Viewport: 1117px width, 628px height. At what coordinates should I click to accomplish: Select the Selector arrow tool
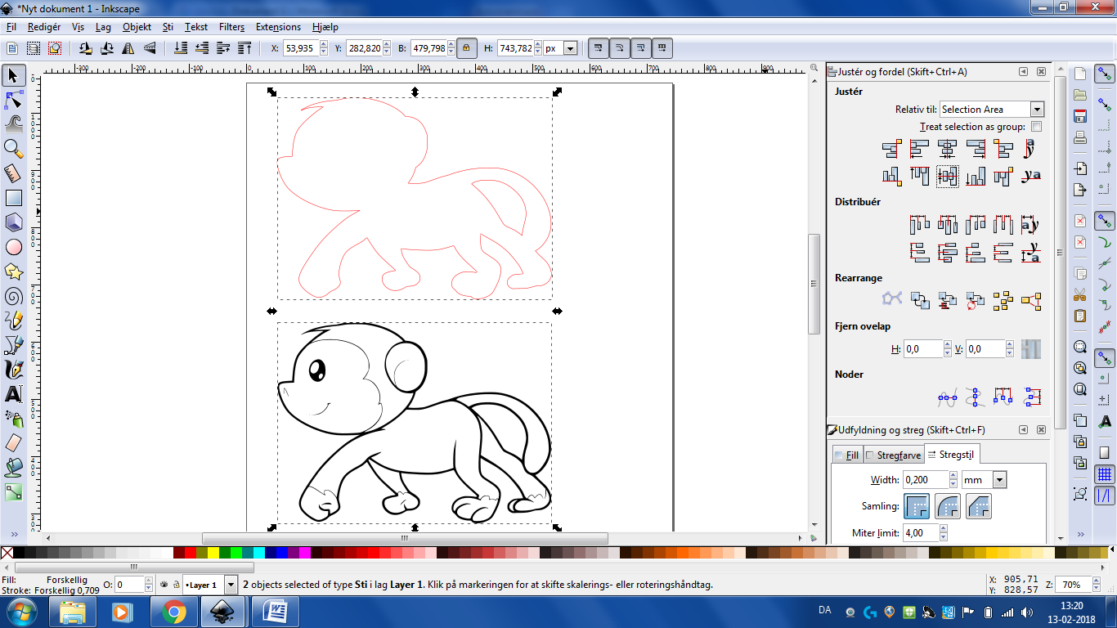pos(14,76)
